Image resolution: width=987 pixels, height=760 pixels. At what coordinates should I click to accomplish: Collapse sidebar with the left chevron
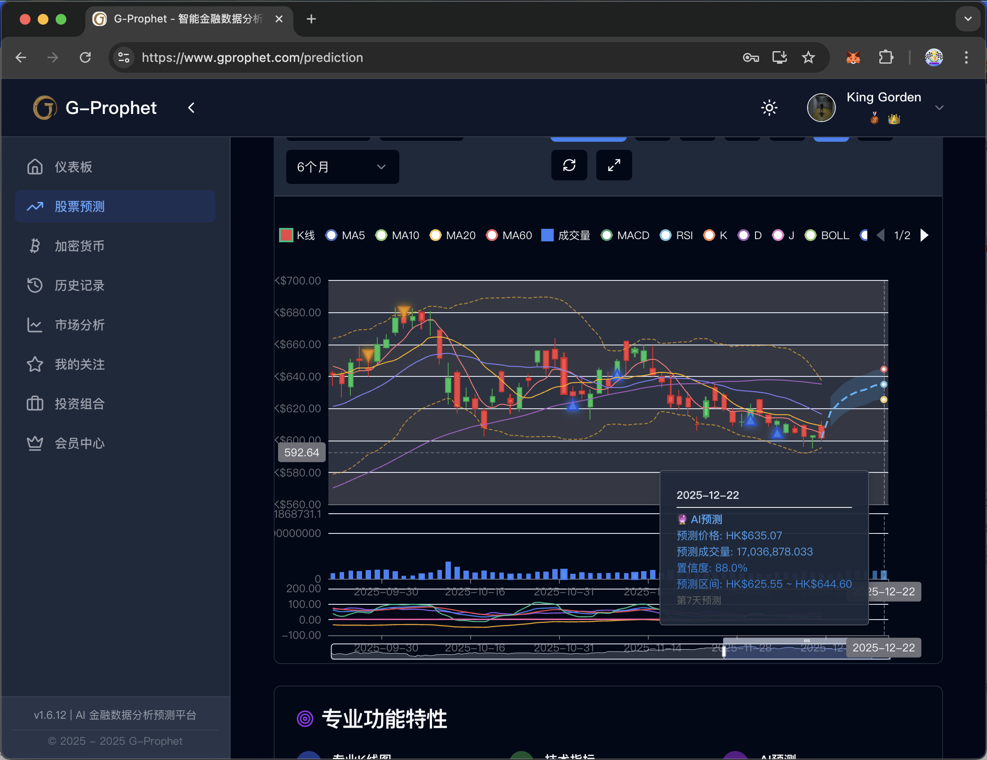point(192,108)
